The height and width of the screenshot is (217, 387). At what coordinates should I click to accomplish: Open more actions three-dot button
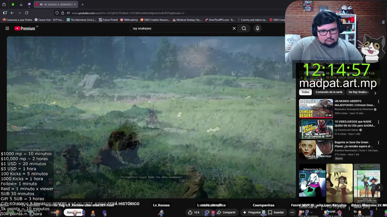coord(292,212)
